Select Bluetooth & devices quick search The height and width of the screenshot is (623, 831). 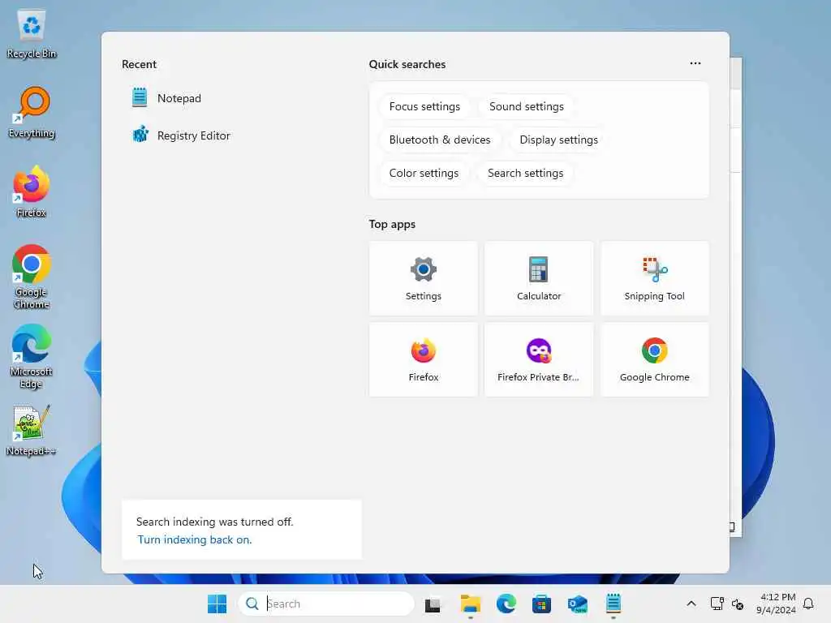[x=439, y=140]
